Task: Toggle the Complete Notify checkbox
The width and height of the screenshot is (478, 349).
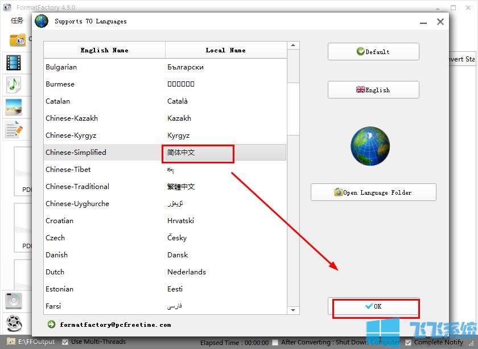Action: pos(408,343)
